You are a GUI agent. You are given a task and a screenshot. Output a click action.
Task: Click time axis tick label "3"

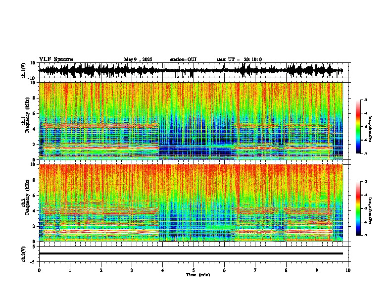click(x=132, y=270)
